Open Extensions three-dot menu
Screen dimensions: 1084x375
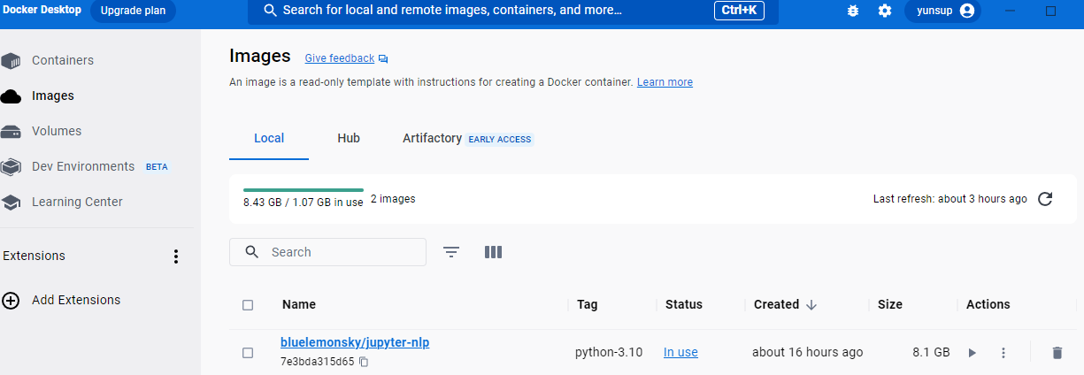pos(176,256)
